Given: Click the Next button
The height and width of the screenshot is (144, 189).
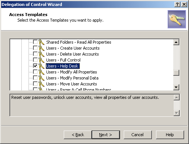Looking at the screenshot, I should [x=106, y=135].
